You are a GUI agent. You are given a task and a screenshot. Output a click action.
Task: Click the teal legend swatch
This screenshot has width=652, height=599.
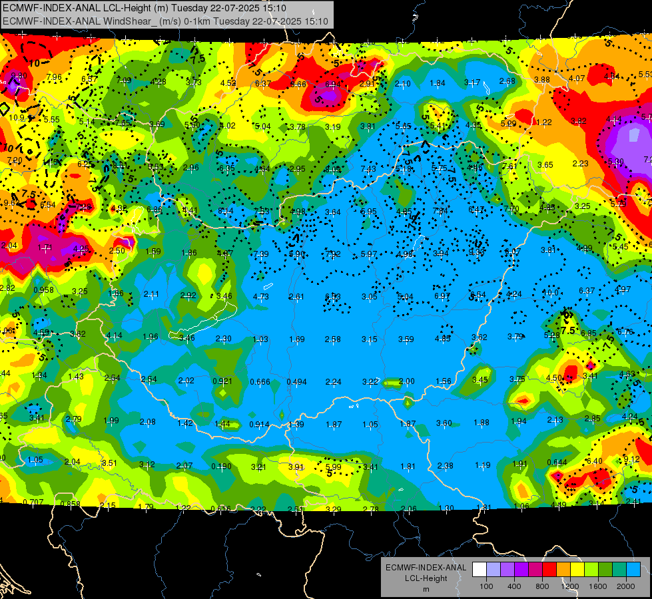[619, 570]
